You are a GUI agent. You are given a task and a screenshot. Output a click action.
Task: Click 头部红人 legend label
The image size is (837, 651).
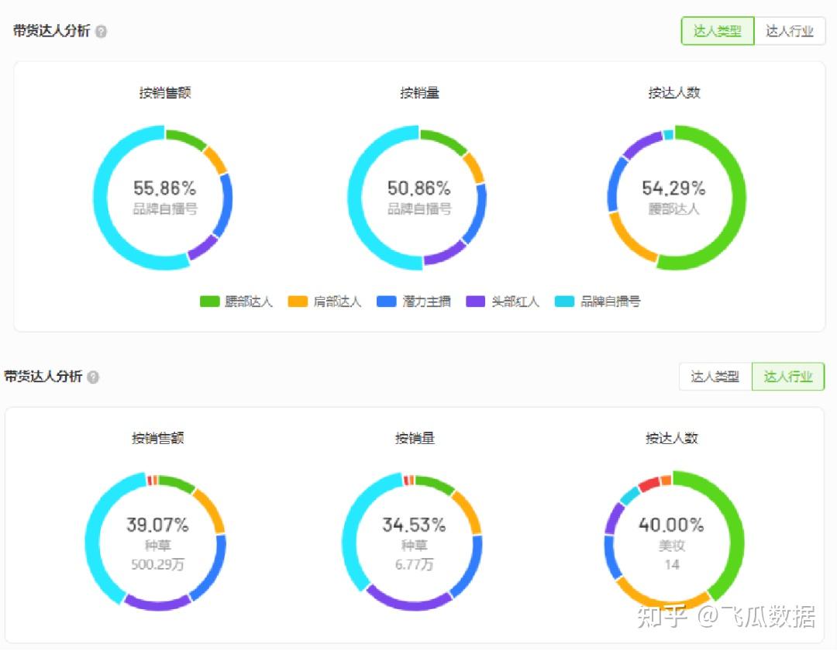tap(515, 301)
